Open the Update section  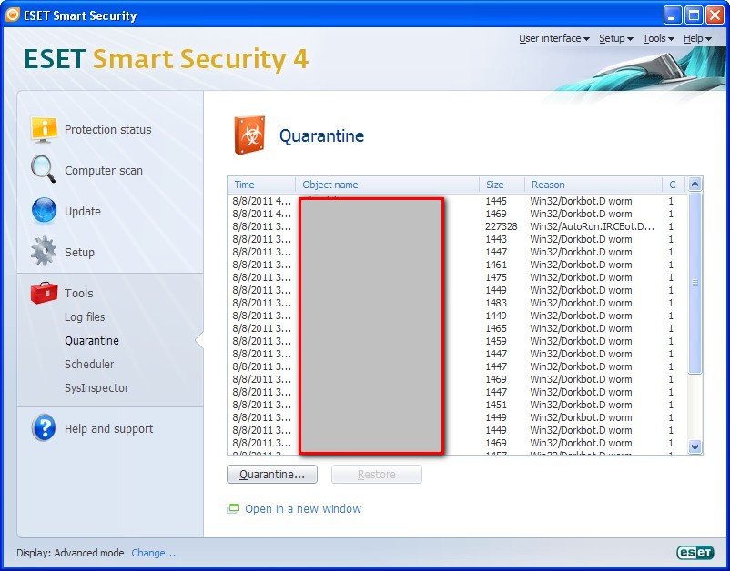click(x=42, y=211)
